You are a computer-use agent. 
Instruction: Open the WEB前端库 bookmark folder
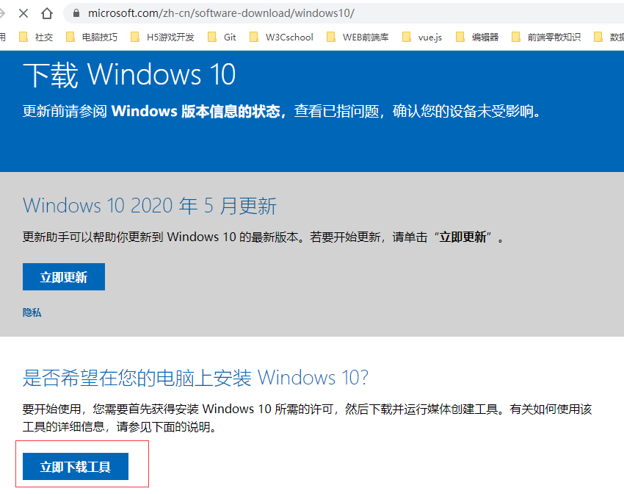[x=358, y=37]
